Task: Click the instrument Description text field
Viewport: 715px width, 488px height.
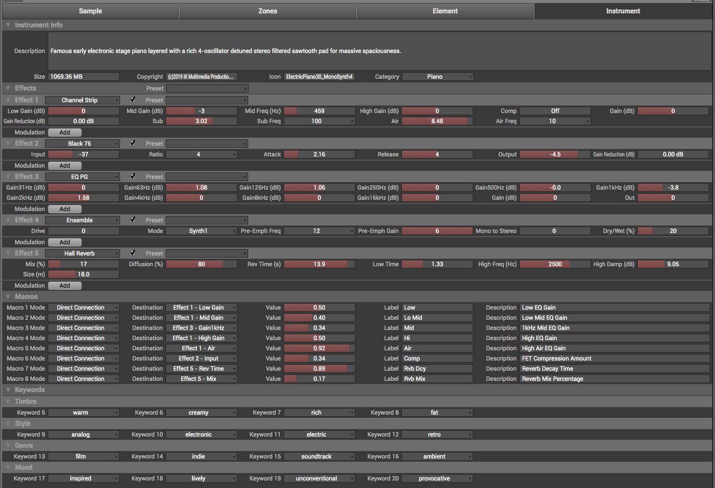Action: coord(379,51)
